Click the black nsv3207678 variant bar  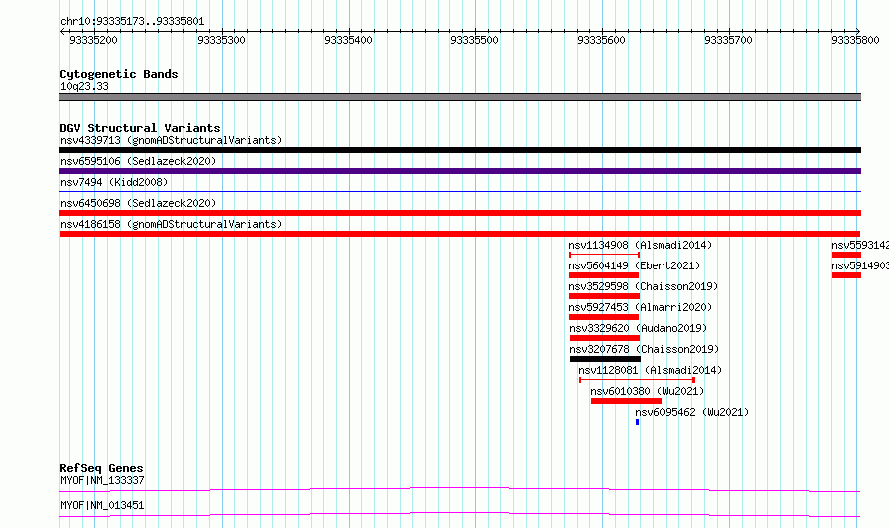point(605,359)
